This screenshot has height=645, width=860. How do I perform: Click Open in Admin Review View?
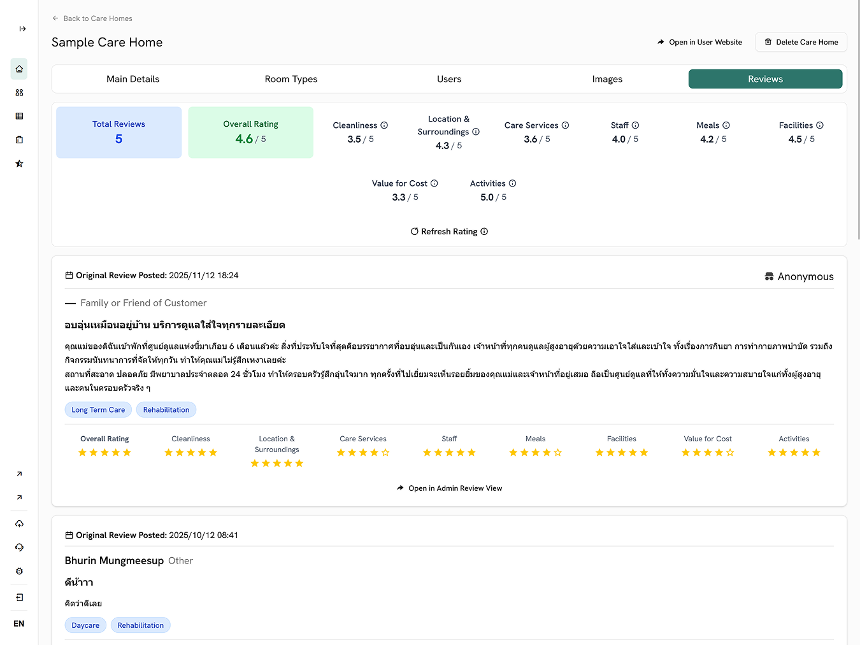(x=449, y=488)
